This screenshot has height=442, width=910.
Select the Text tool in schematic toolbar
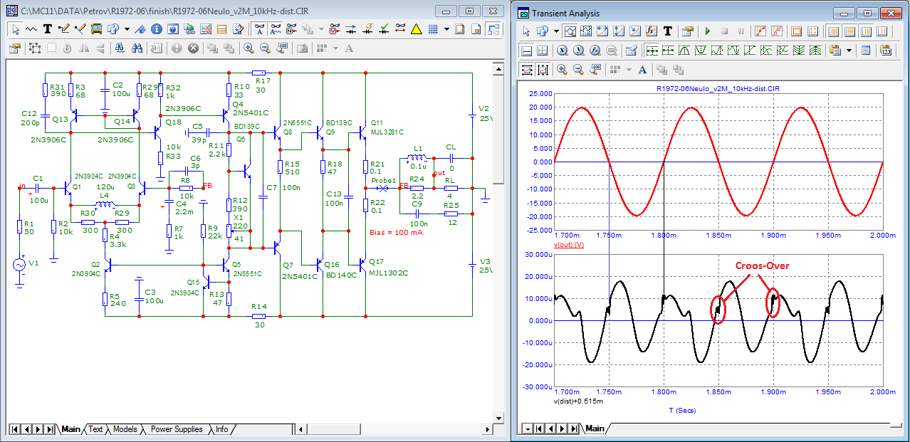click(47, 29)
